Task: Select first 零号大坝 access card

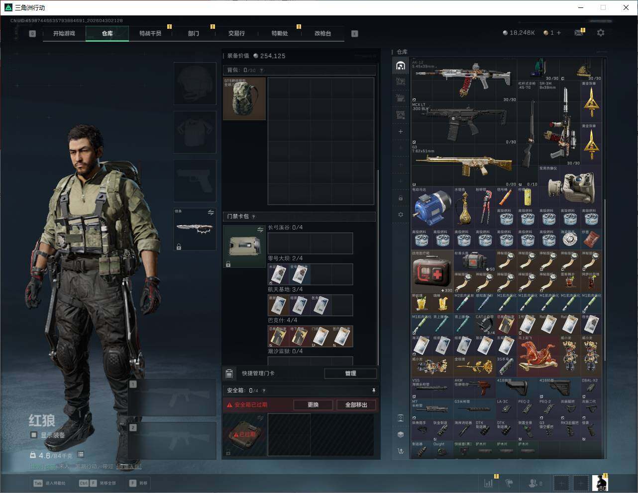Action: 279,274
